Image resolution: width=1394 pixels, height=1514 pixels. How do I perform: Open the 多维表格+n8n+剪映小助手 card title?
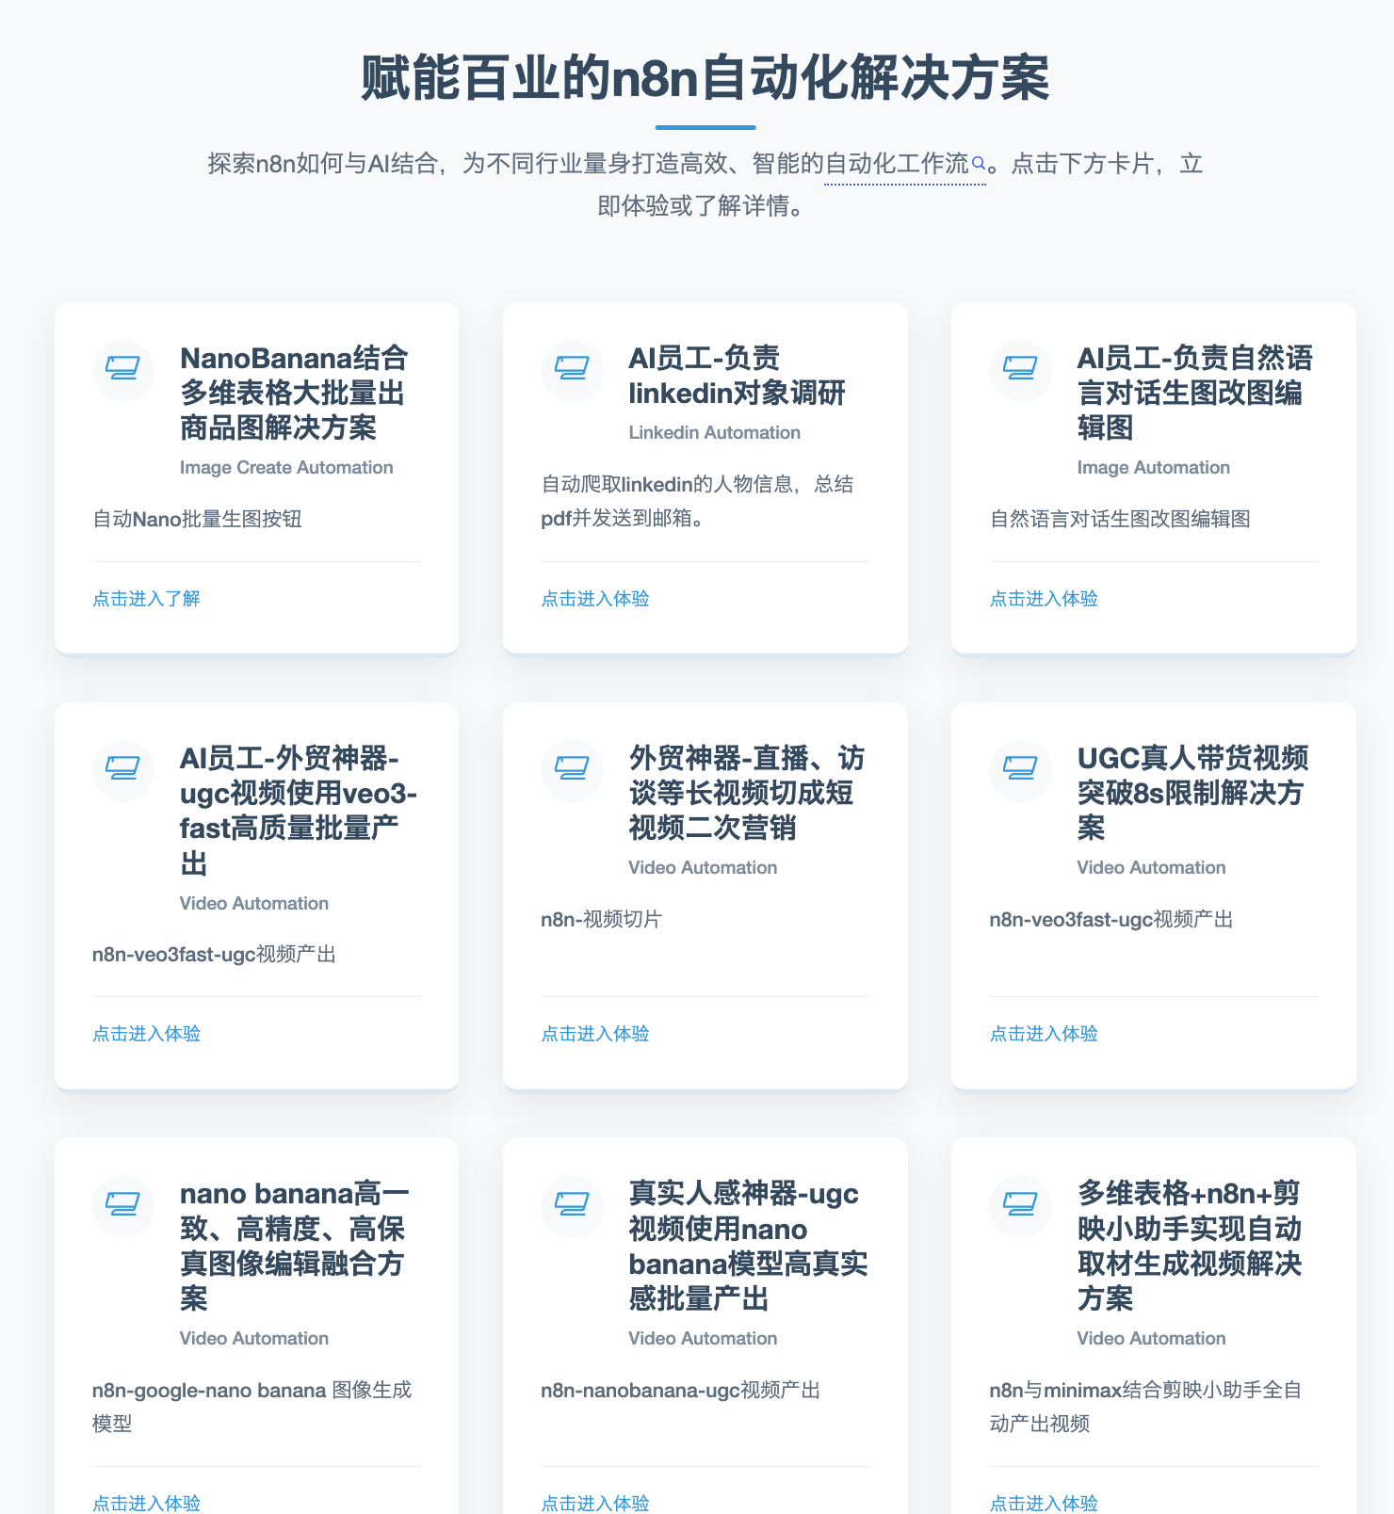click(1189, 1246)
